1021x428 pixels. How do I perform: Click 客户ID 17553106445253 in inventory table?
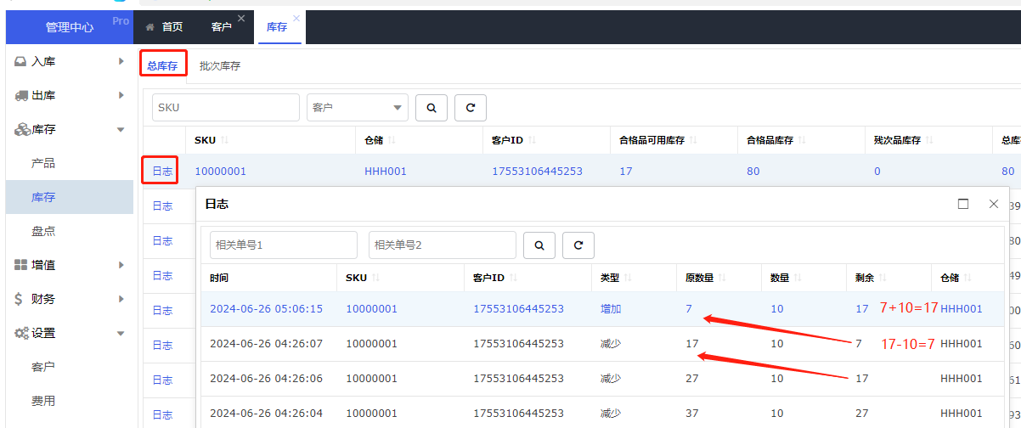(538, 172)
